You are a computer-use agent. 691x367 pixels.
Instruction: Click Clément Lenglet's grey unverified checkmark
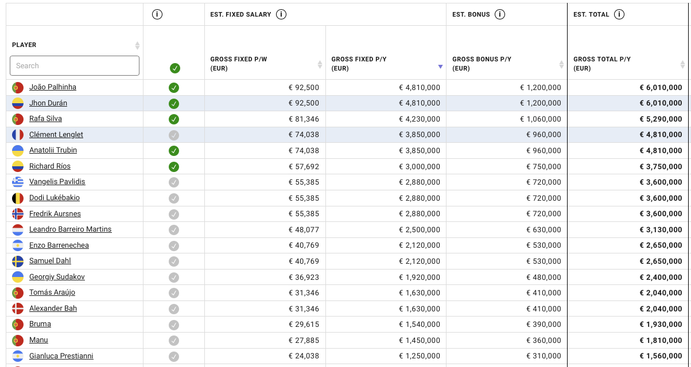tap(174, 135)
